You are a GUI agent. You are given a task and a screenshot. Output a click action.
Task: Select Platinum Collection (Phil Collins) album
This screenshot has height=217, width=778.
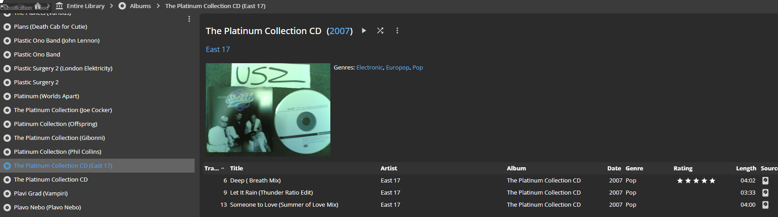58,152
